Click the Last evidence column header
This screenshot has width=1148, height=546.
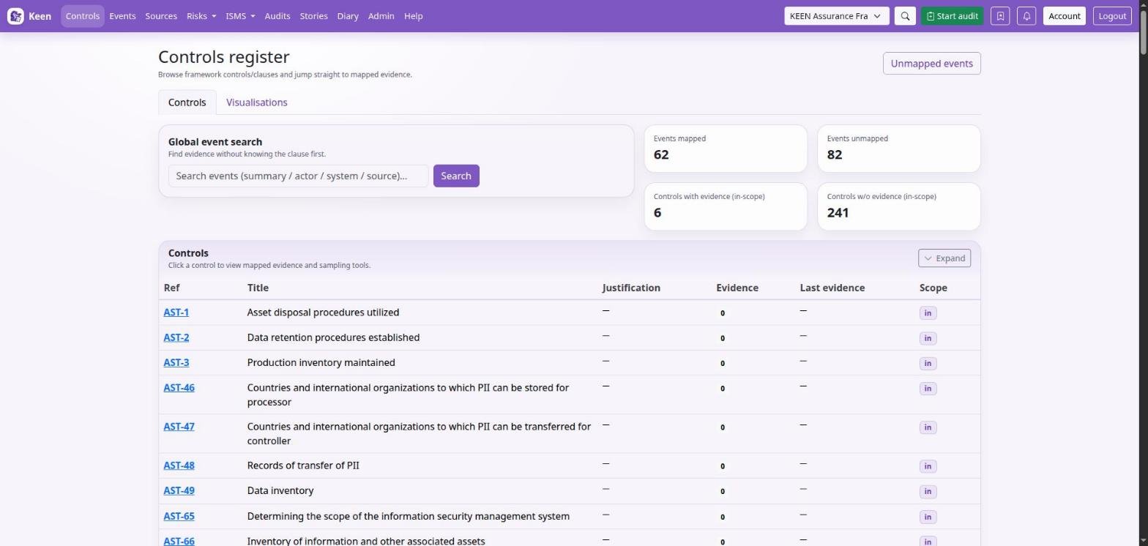pos(832,288)
